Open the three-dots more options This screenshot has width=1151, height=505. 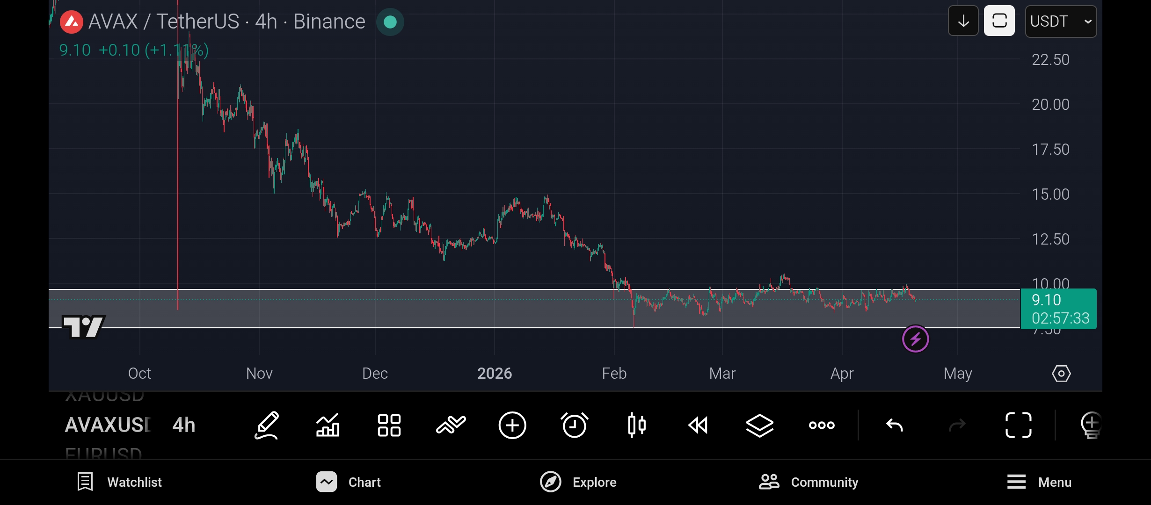822,425
